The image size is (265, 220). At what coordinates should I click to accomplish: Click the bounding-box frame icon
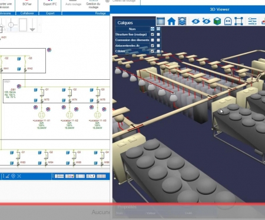(x=238, y=21)
